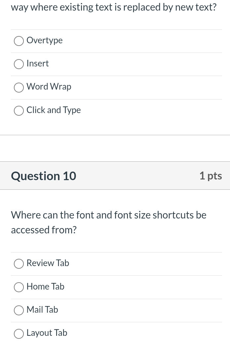Select the Home Tab answer option

click(19, 287)
